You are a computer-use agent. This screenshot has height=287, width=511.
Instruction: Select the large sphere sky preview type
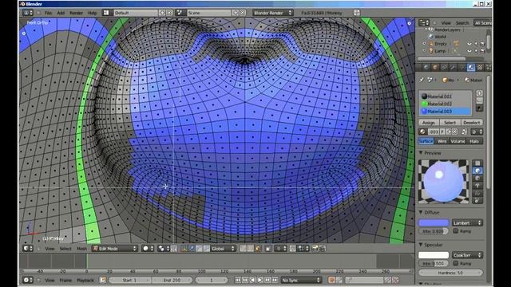(x=477, y=200)
